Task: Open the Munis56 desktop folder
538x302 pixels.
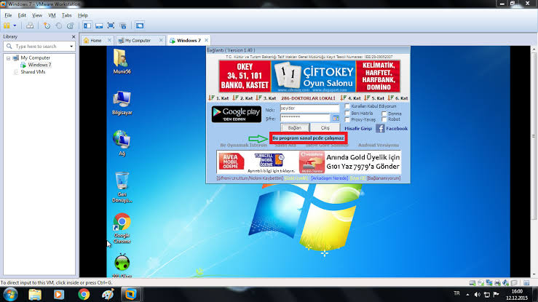Action: (x=122, y=61)
